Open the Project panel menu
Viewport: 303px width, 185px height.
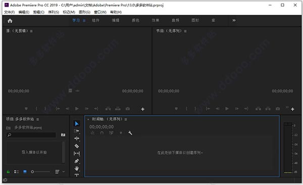coord(38,119)
